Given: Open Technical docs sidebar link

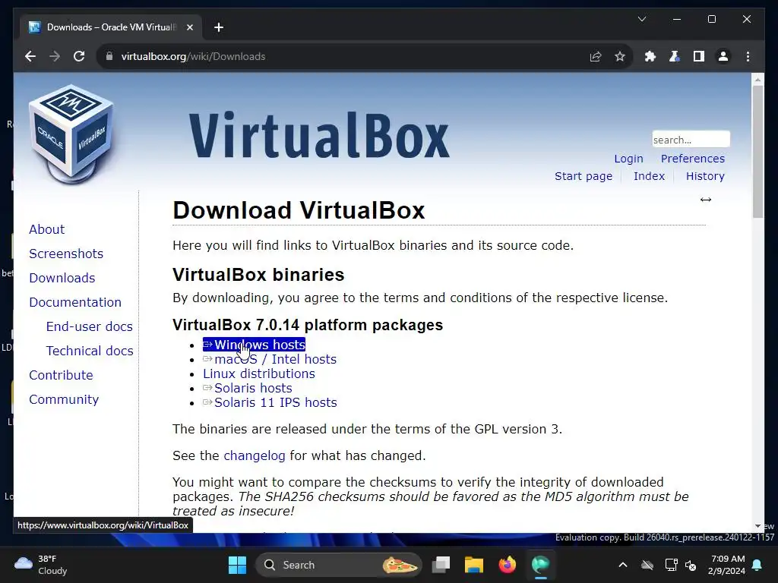Looking at the screenshot, I should (x=90, y=351).
